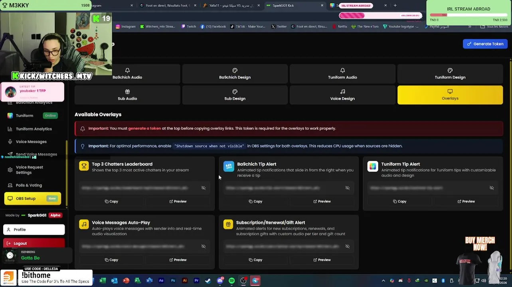Reveal the hidden Ba9chich Tip Alert URL
Image resolution: width=512 pixels, height=287 pixels.
(x=348, y=188)
